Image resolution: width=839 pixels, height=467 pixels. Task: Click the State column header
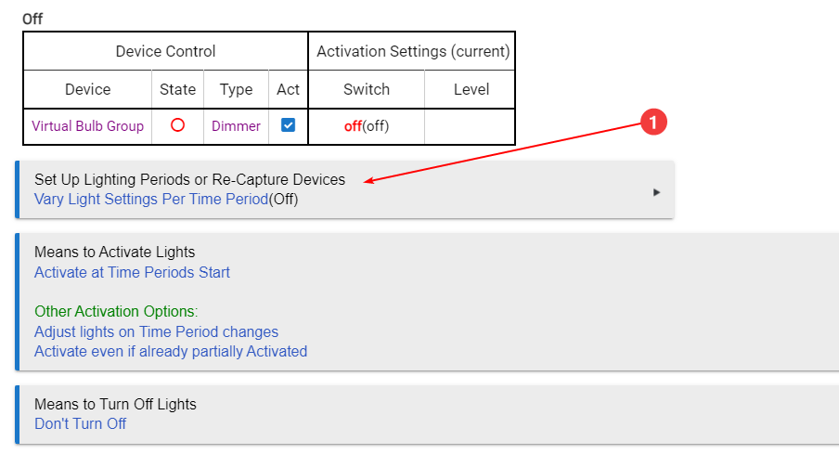point(177,89)
